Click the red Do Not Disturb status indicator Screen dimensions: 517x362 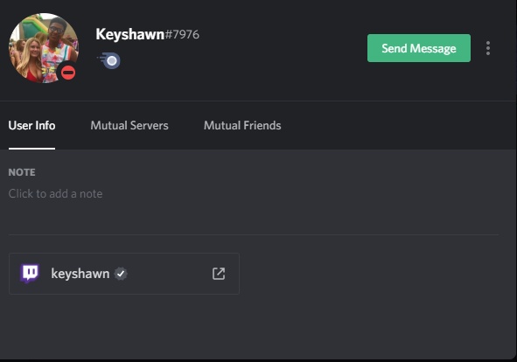pos(68,73)
